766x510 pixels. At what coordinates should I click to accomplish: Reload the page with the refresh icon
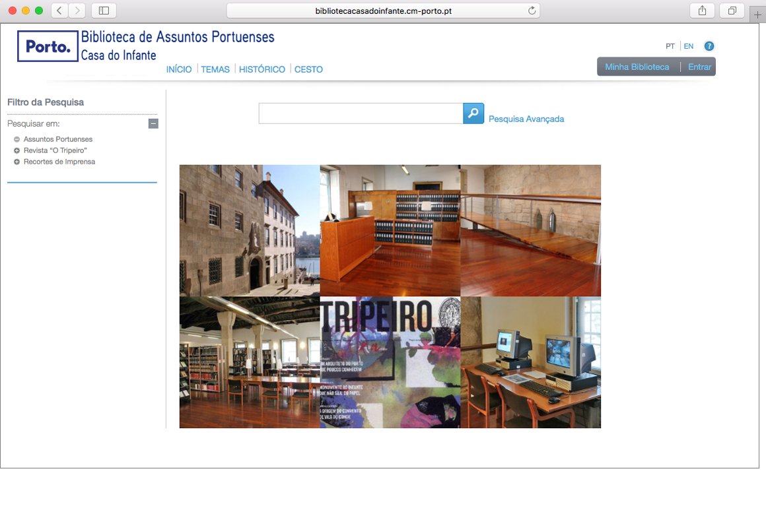(532, 11)
